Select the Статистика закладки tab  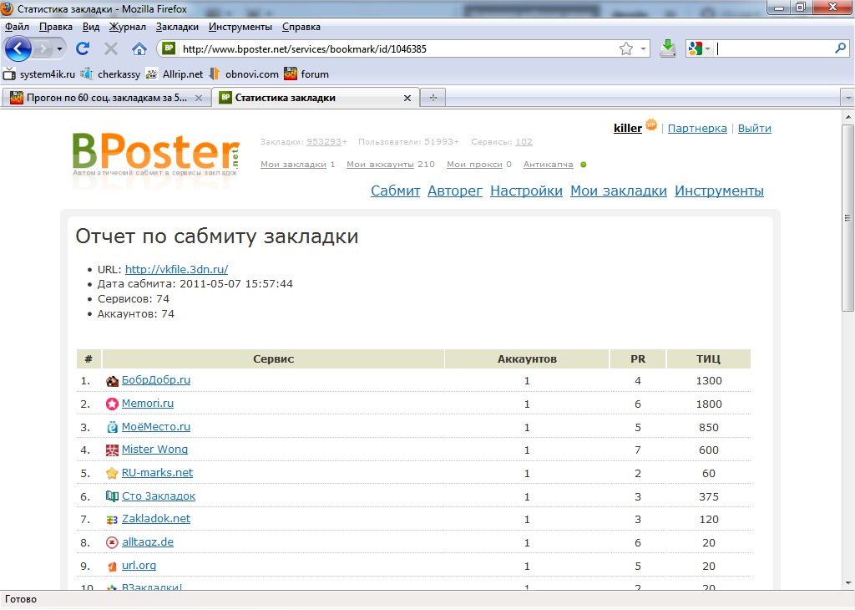[316, 99]
